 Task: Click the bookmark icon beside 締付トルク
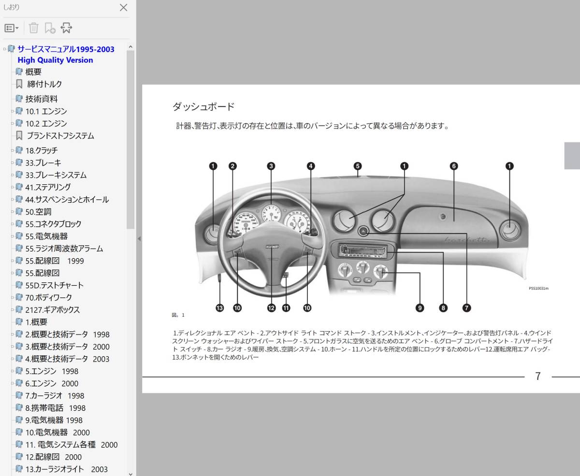click(x=19, y=84)
